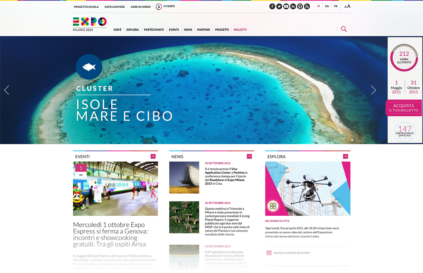Open the Visa Application Center Pechino news text
Image resolution: width=423 pixels, height=273 pixels.
[226, 177]
